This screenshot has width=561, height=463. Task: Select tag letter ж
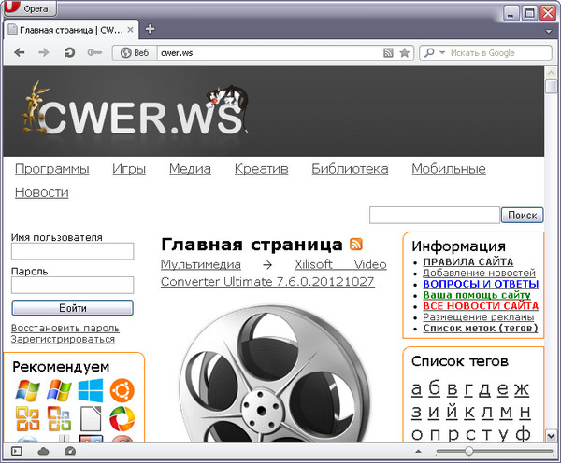522,388
